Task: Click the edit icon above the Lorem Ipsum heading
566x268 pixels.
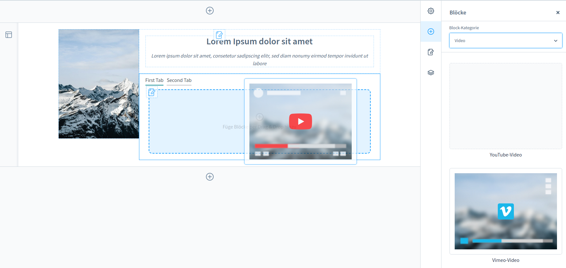Action: point(219,35)
